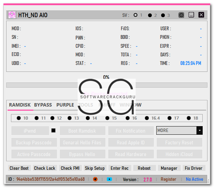214x188 pixels.
Task: Open the YouTube play icon in status bar
Action: coord(109,179)
